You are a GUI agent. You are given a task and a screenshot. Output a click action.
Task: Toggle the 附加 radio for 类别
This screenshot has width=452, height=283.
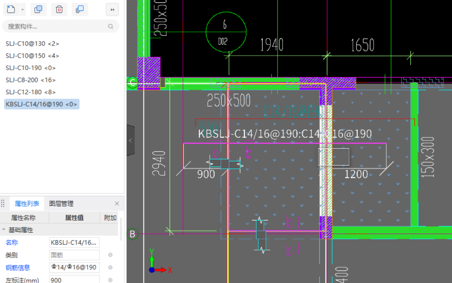(110, 255)
